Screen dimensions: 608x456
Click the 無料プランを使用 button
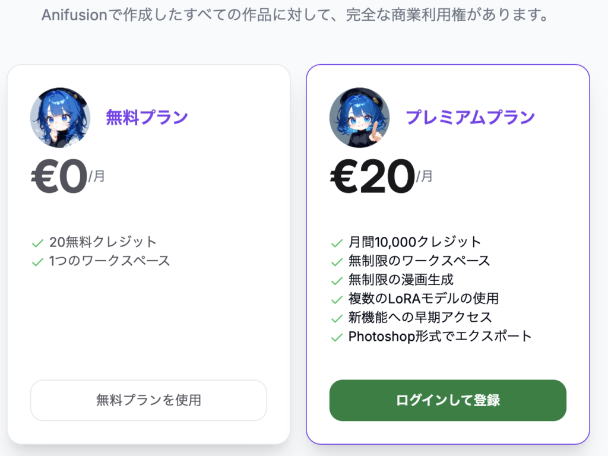point(148,400)
